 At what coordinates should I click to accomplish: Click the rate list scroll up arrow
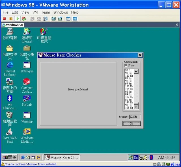(136, 71)
